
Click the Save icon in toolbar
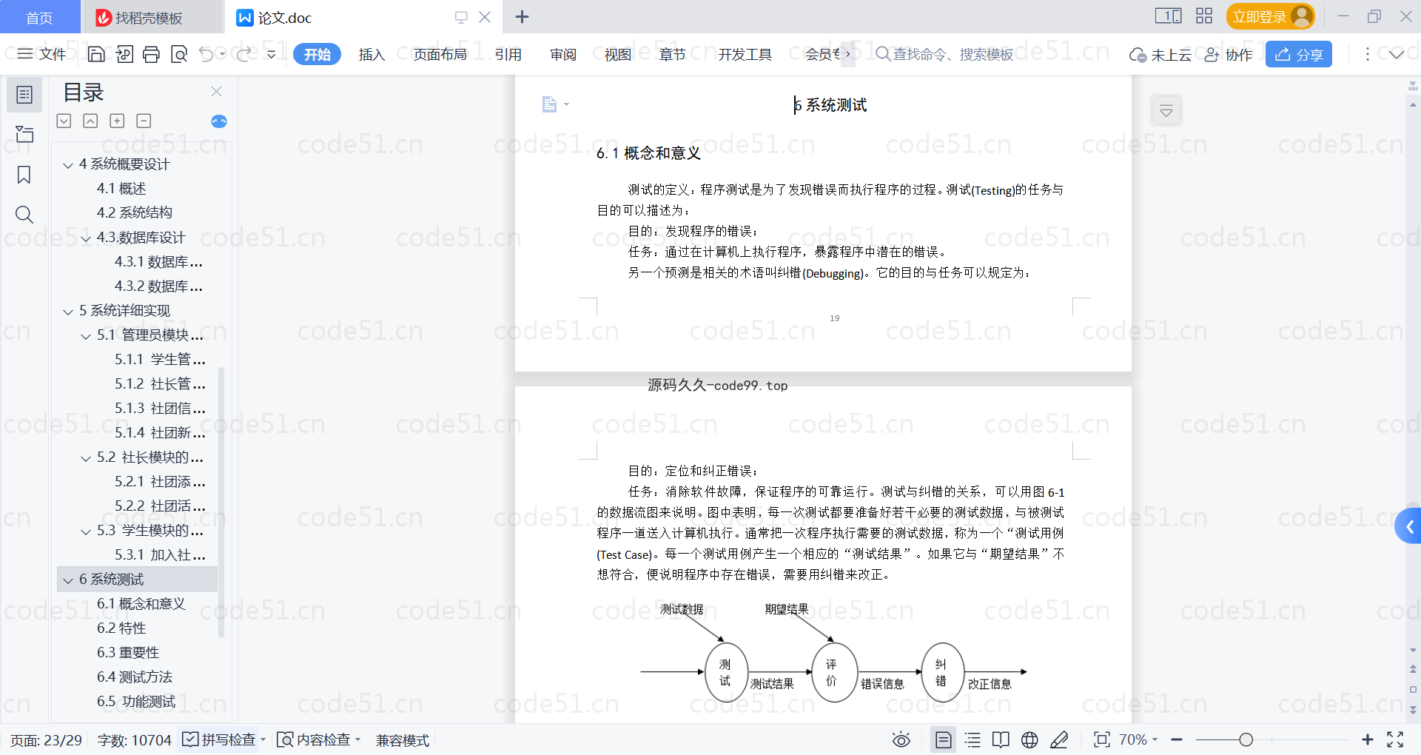[x=96, y=54]
